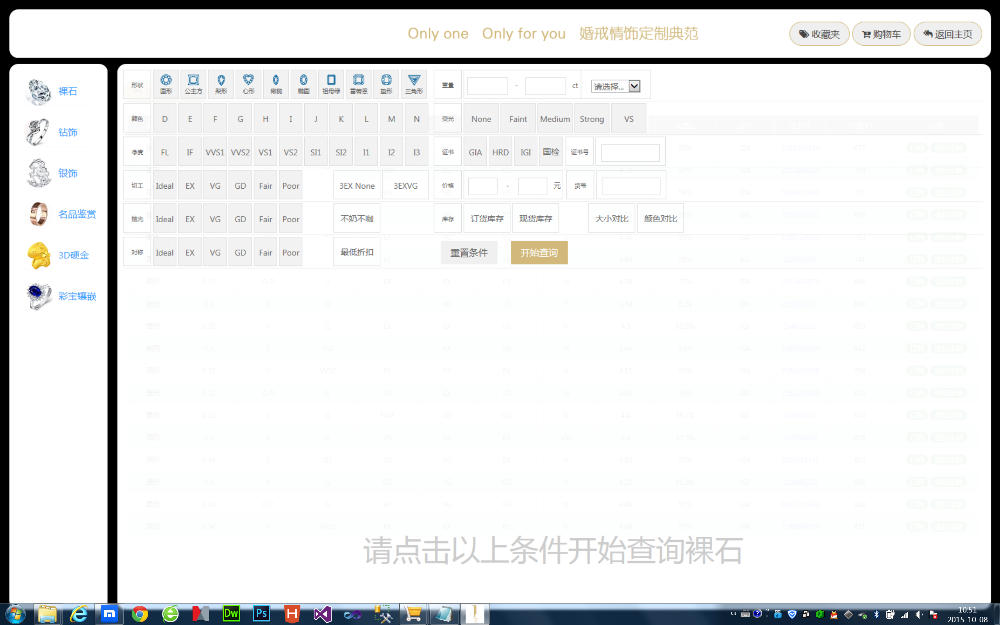Toggle color grade H filter
This screenshot has width=1000, height=625.
coord(265,119)
